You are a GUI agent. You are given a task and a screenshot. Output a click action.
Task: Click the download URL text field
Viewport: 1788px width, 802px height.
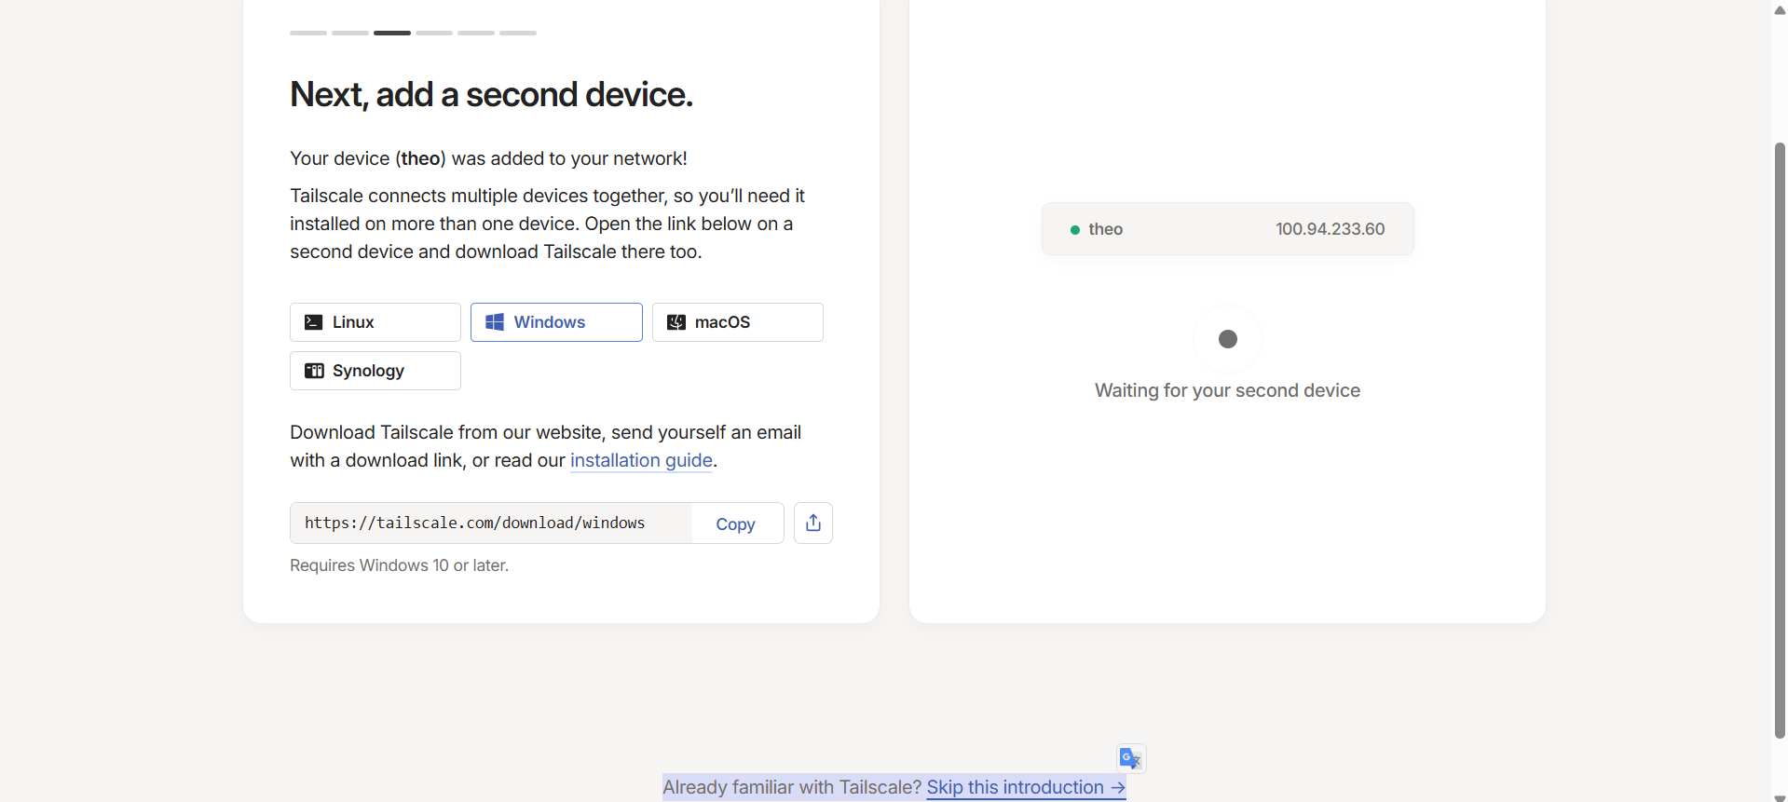point(490,523)
